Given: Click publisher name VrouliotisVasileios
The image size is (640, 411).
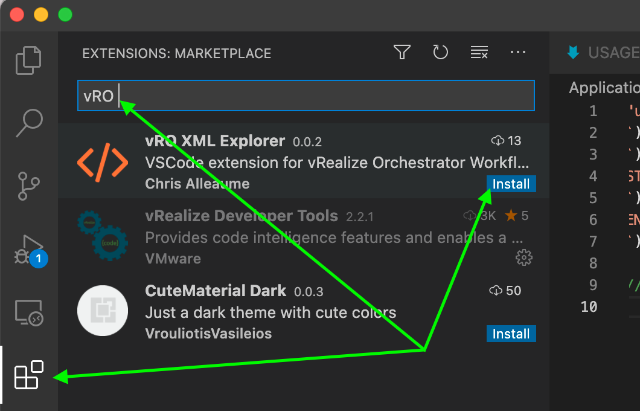Looking at the screenshot, I should pos(208,334).
